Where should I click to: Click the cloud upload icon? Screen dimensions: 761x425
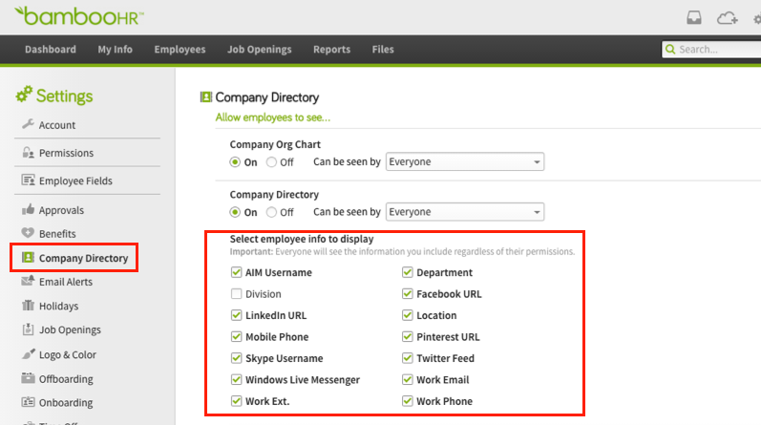click(x=727, y=18)
